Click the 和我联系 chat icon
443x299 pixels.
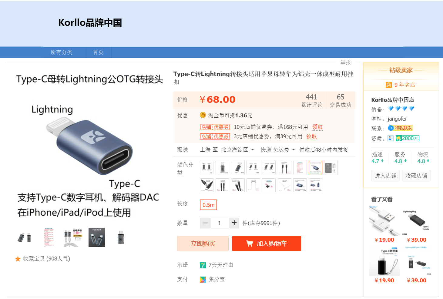401,128
